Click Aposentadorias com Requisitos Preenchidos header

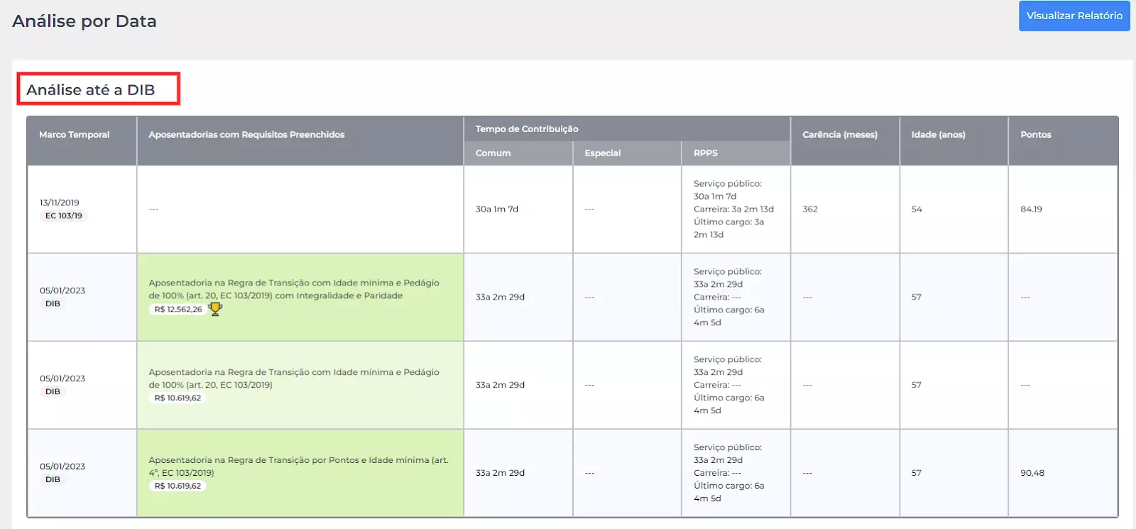pos(246,134)
